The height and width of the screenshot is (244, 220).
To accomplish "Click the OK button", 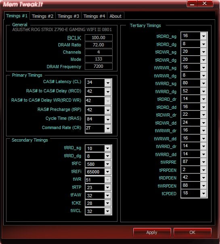I will coord(193,232).
